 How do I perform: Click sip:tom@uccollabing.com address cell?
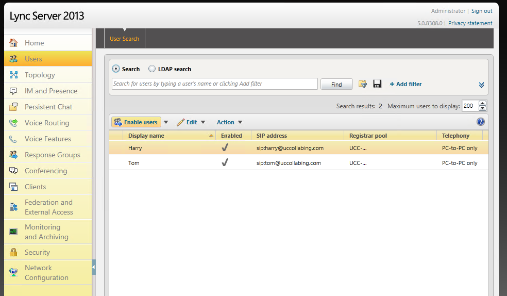(289, 163)
